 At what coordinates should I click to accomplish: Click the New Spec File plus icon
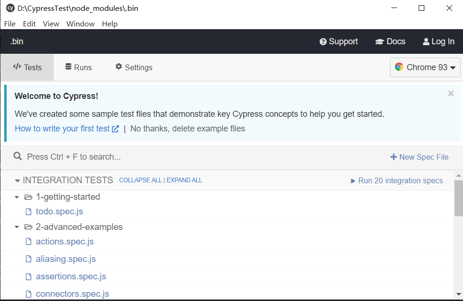coord(393,157)
